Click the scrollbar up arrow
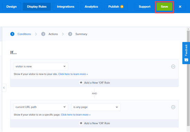The image size is (190, 132). coord(188,29)
